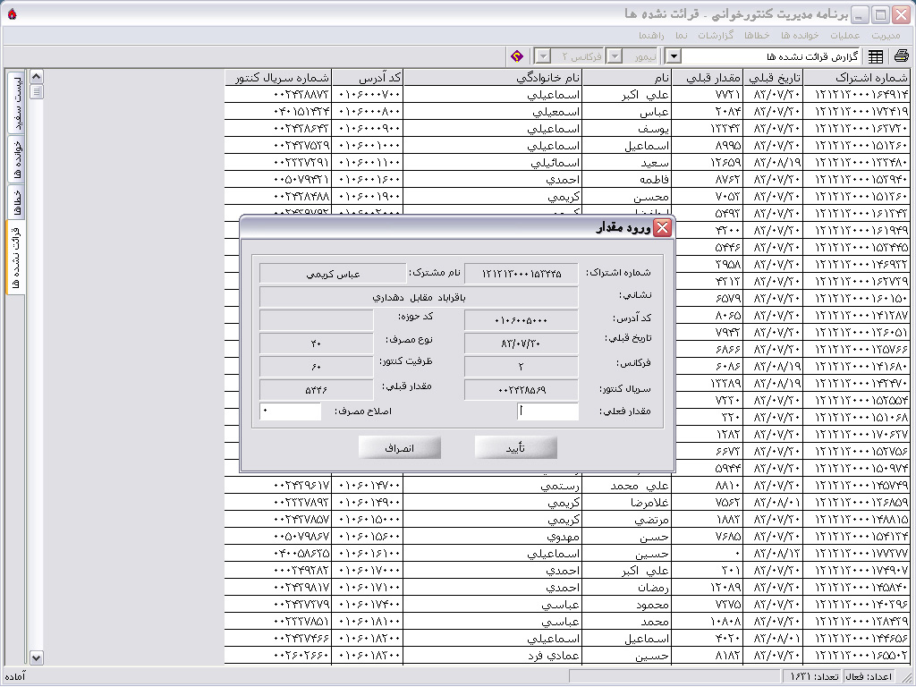Expand the فرکانس ۲ dropdown
The width and height of the screenshot is (916, 687).
(x=543, y=56)
